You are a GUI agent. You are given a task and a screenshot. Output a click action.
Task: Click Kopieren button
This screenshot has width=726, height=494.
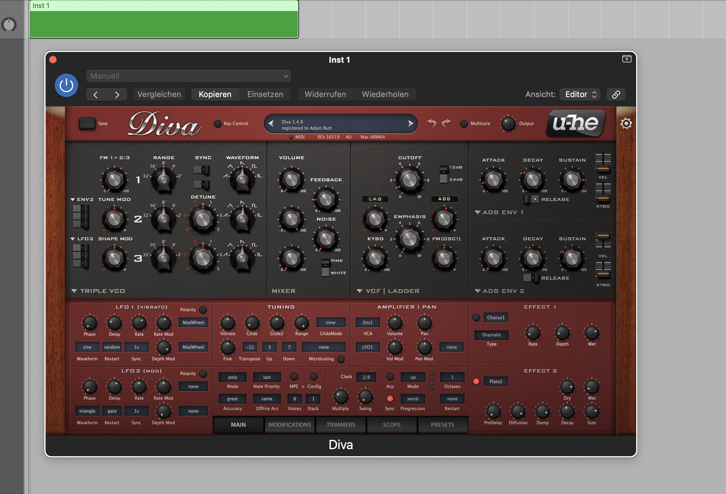tap(215, 95)
